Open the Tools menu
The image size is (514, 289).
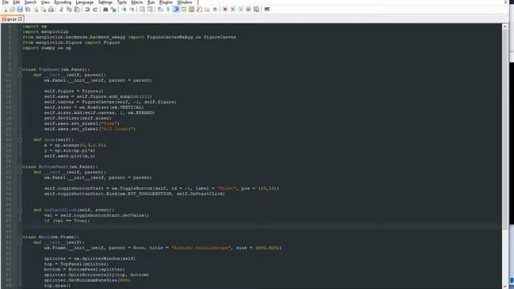coord(122,2)
